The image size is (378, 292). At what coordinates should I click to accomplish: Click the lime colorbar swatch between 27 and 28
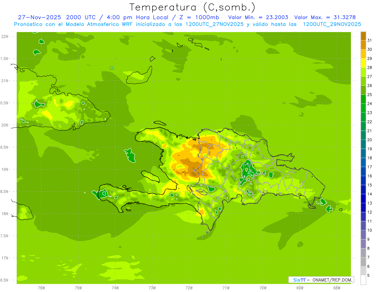pos(363,72)
